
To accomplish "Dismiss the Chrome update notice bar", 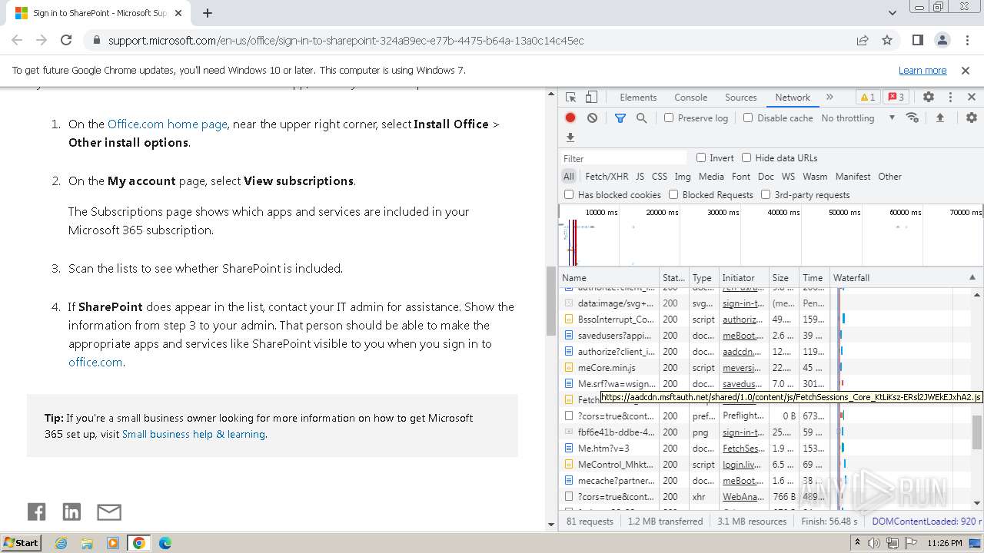I will 966,70.
